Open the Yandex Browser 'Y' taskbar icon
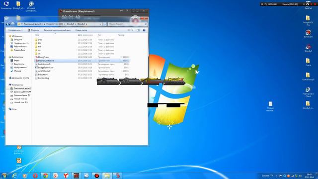 click(x=66, y=176)
